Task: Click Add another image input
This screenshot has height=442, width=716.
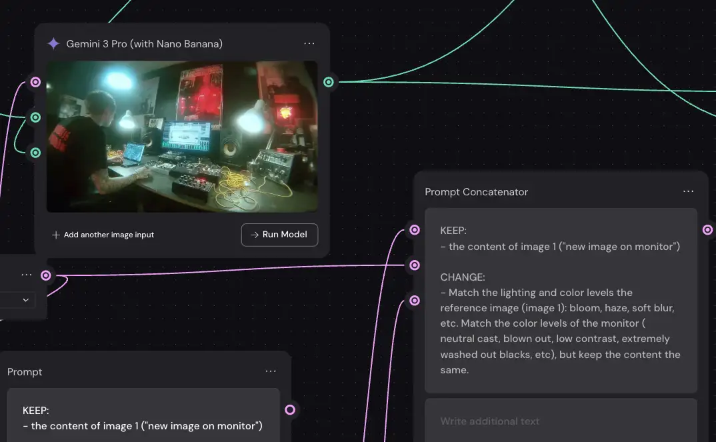Action: pyautogui.click(x=103, y=235)
